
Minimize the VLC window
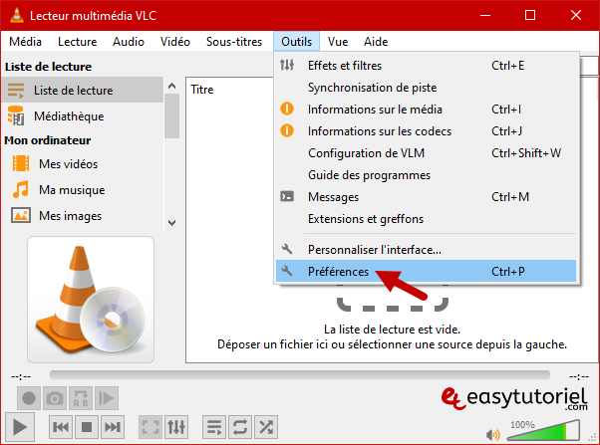(485, 15)
